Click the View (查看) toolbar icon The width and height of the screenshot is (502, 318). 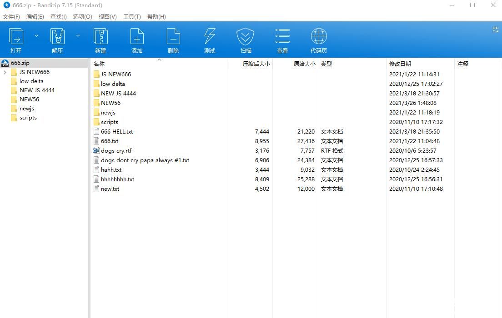click(282, 36)
